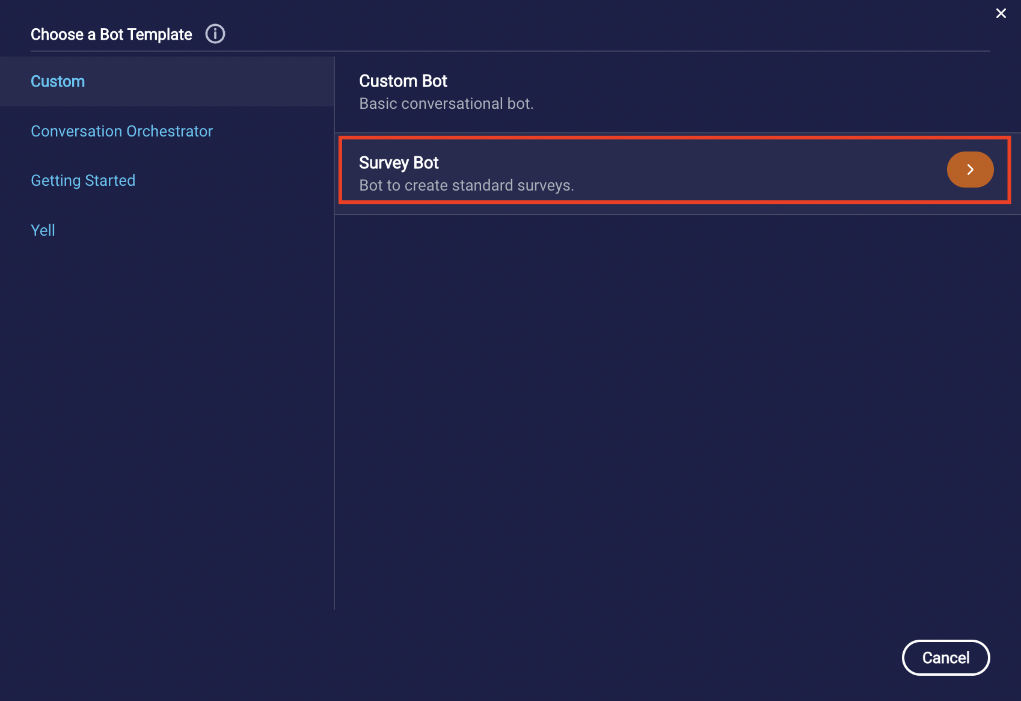Click the right-arrow inside the orange circle
Screen dimensions: 1021x701
970,170
